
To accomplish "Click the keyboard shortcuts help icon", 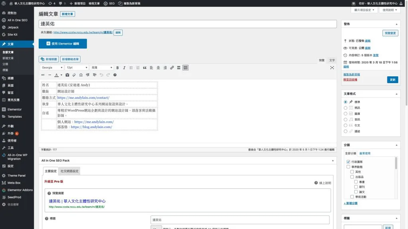I will [115, 75].
